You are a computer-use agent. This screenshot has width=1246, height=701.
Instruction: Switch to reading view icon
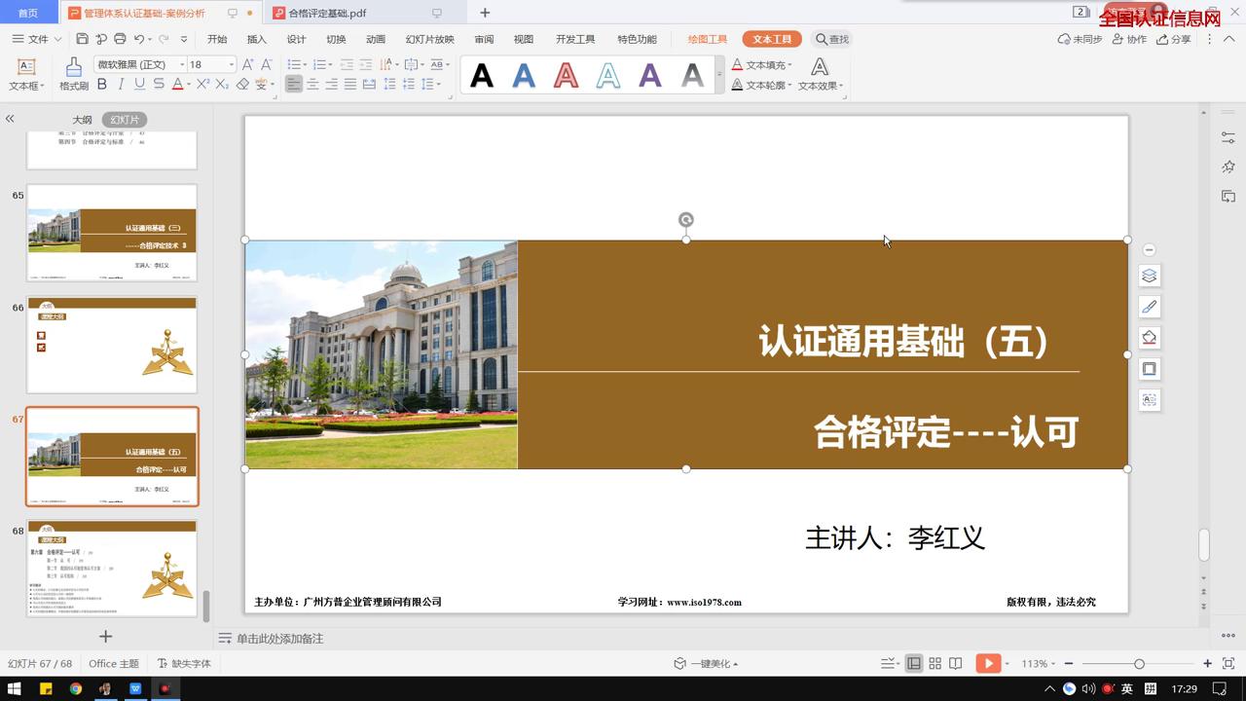coord(956,663)
